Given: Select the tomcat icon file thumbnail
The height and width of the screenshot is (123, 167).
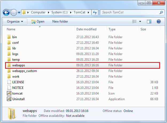Looking at the screenshot, I should coord(9,93).
